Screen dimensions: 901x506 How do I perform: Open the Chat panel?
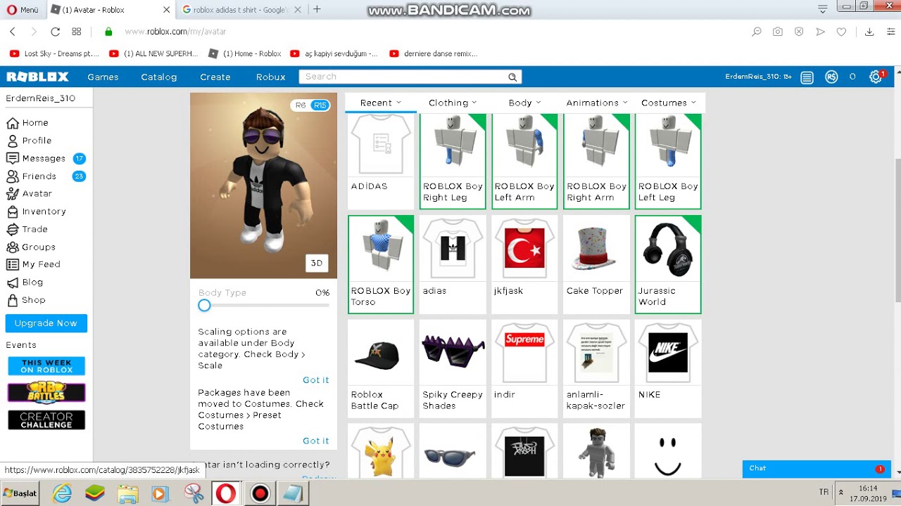(x=817, y=469)
